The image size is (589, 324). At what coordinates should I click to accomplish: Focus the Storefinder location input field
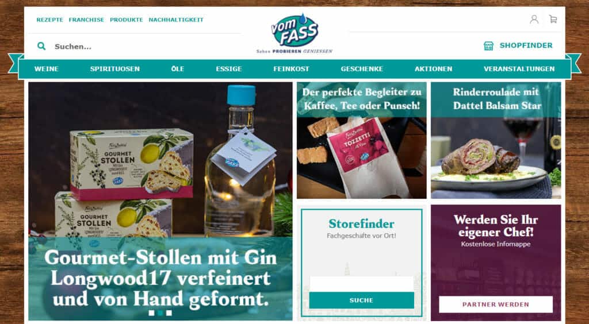pyautogui.click(x=361, y=284)
